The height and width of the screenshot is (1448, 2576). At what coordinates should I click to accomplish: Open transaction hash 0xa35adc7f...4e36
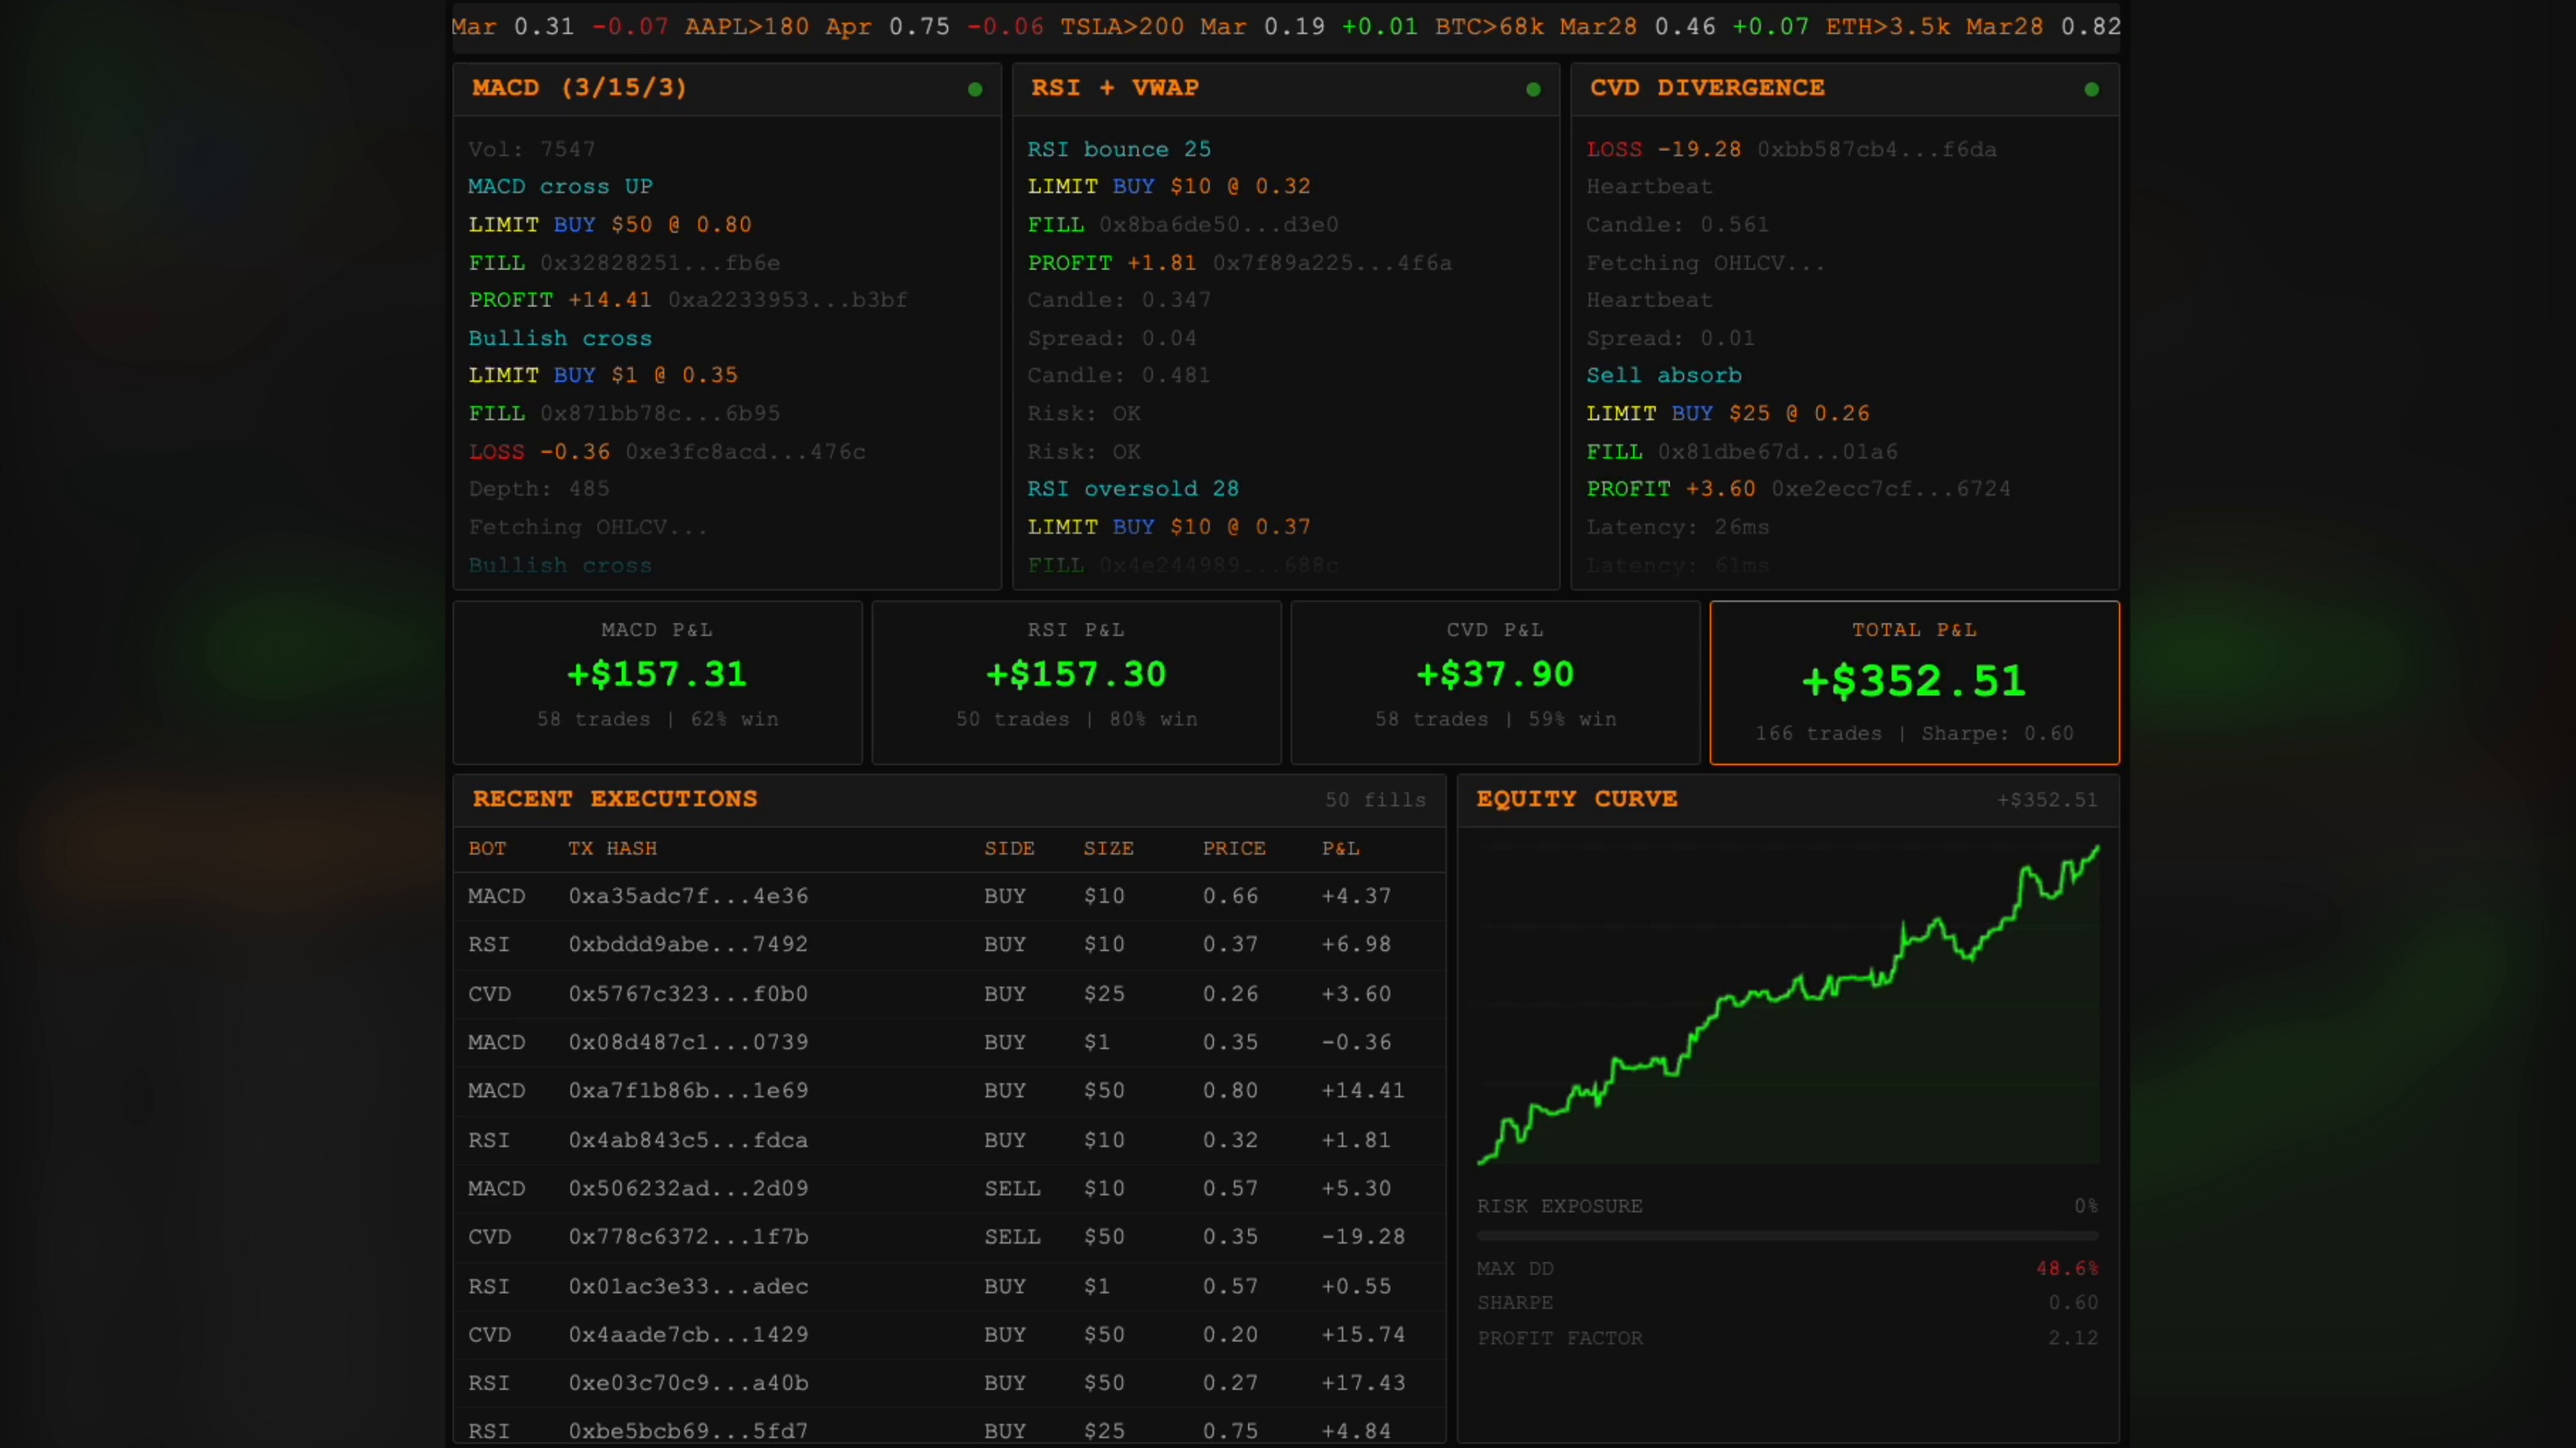tap(688, 896)
